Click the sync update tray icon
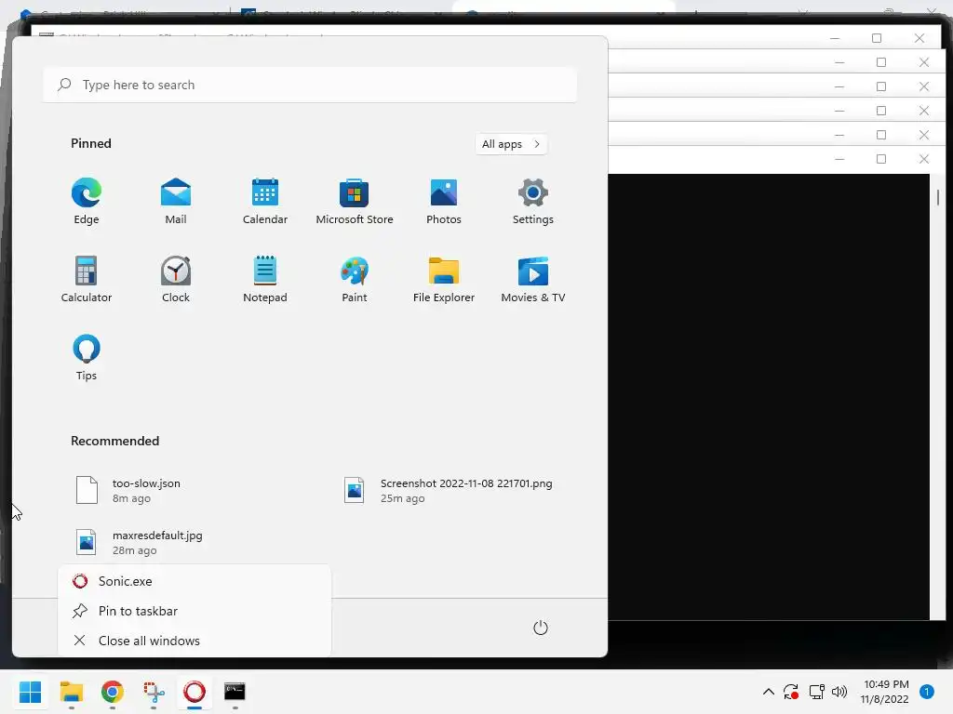The height and width of the screenshot is (714, 953). pyautogui.click(x=791, y=692)
